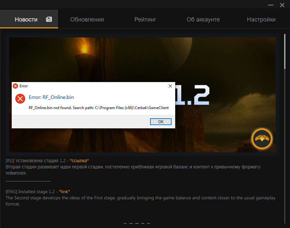The height and width of the screenshot is (228, 290).
Task: Click the large red error icon in the dialog
Action: point(20,98)
